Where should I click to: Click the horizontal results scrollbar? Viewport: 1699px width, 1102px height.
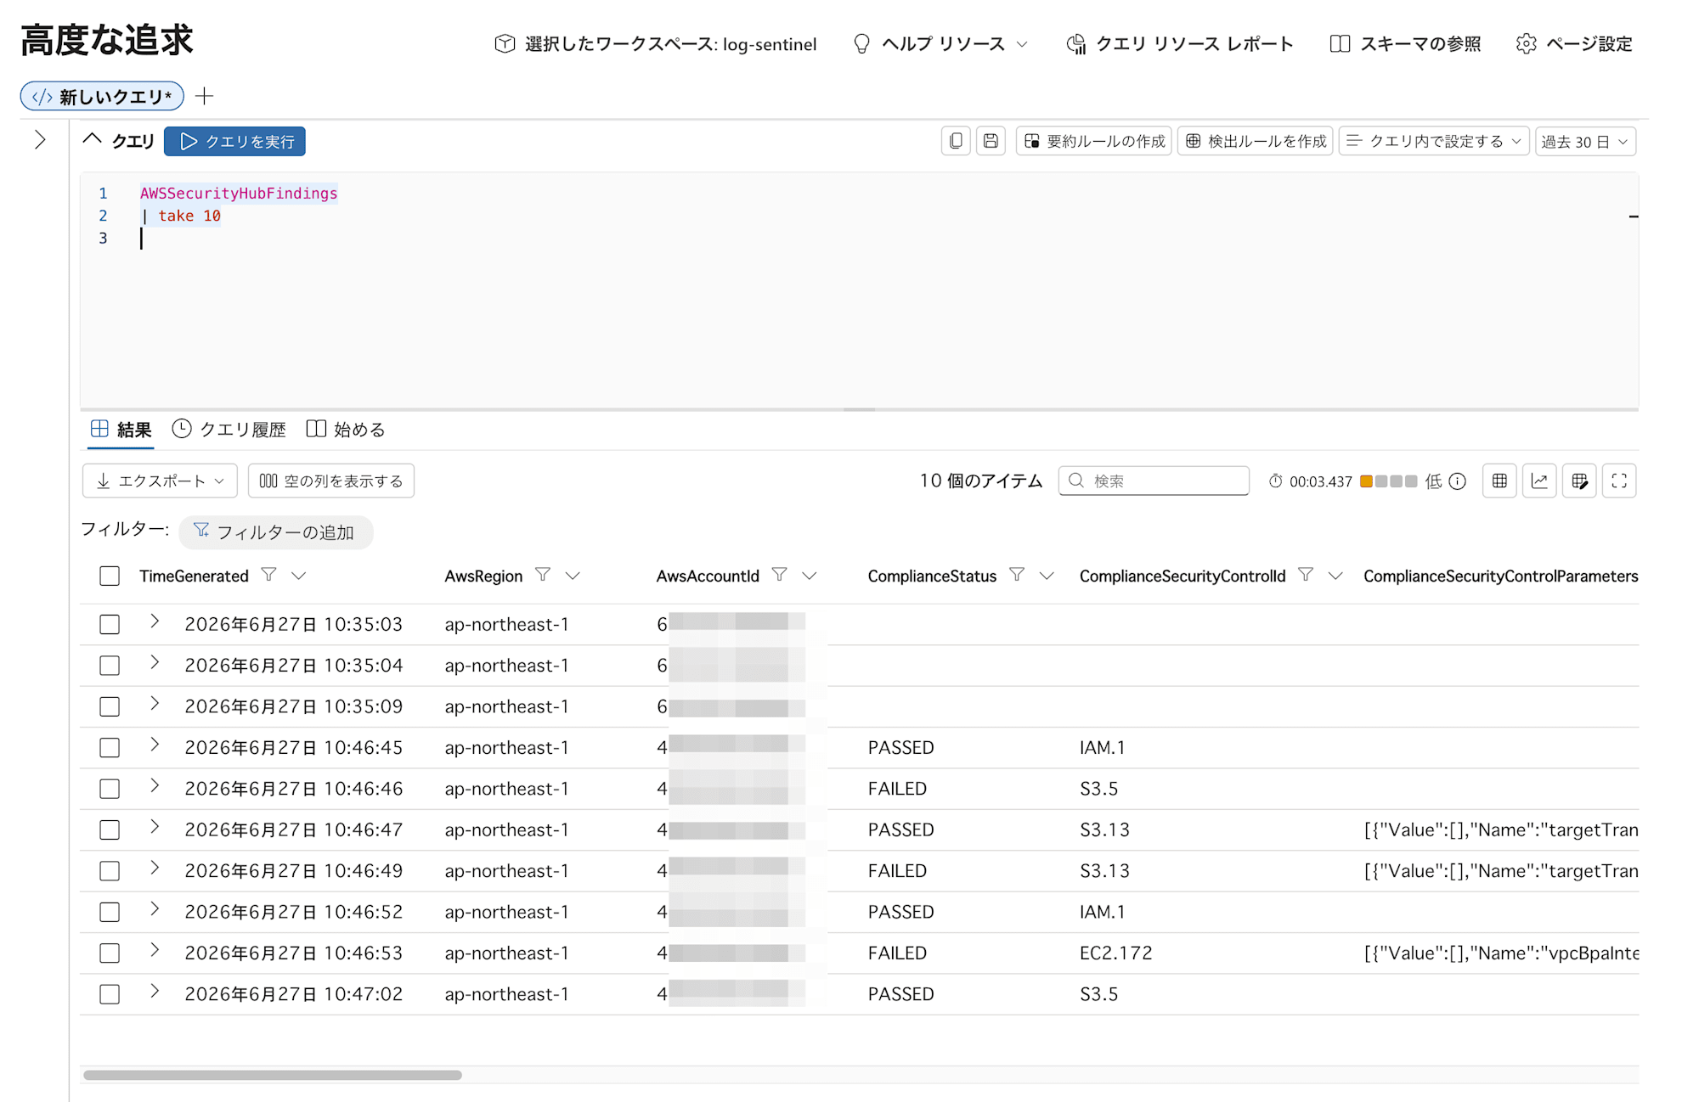[x=273, y=1075]
